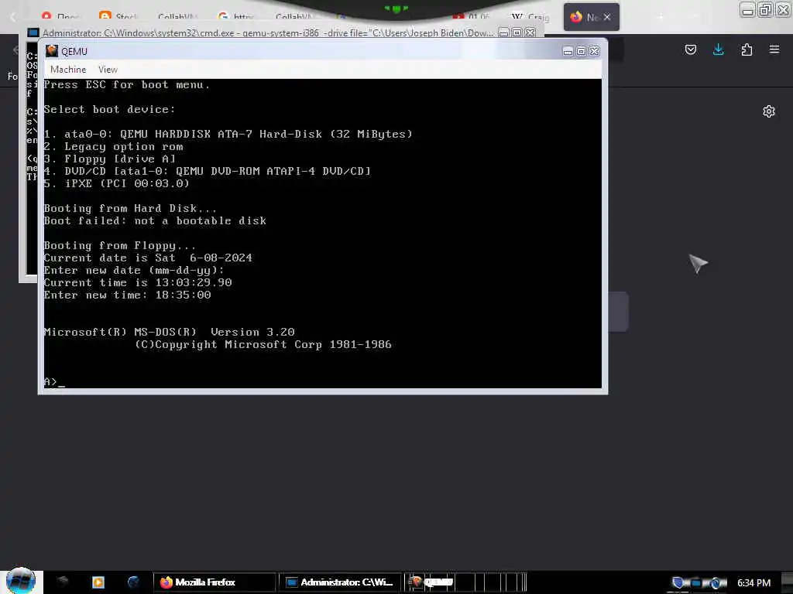Launch the blue globe pinned taskbar icon

[133, 582]
